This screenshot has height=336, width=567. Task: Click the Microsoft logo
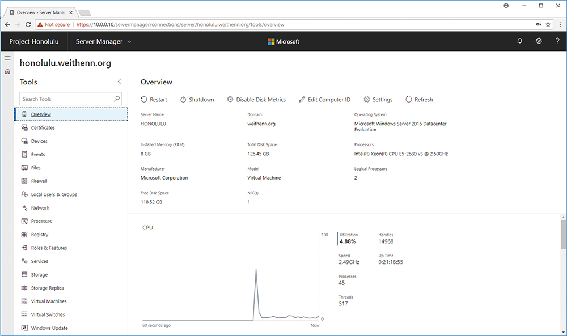coord(283,41)
